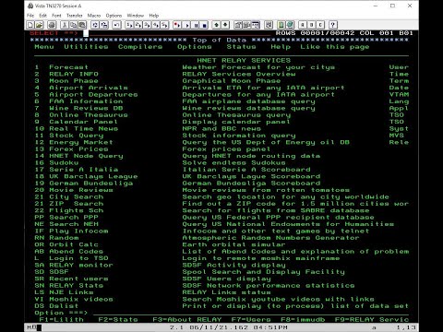
Task: Click 'Menu' in the terminal menu row
Action: click(x=44, y=47)
